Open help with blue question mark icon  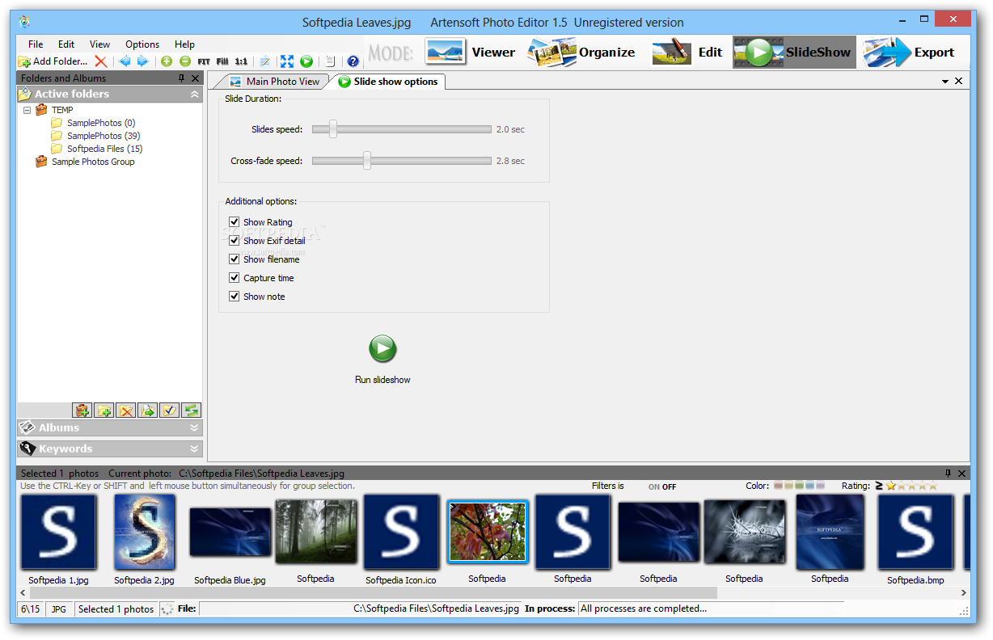[353, 61]
